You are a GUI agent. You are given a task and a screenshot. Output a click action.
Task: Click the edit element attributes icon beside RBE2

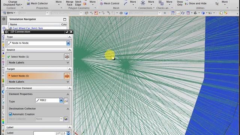(66, 101)
